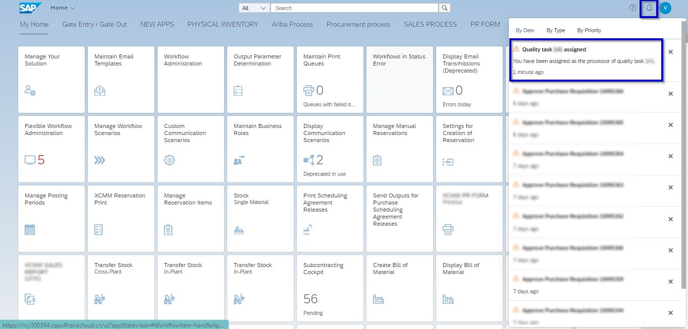Switch notifications to By Type

[x=555, y=30]
